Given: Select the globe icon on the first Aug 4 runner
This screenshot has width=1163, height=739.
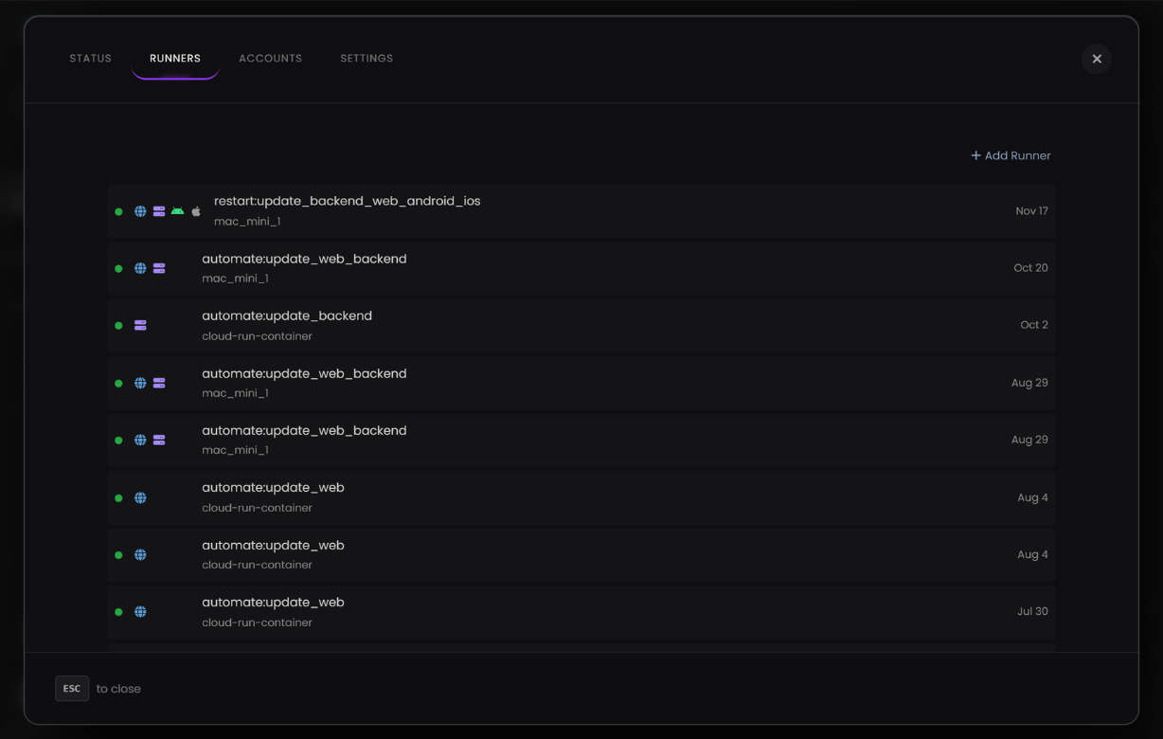Looking at the screenshot, I should tap(140, 497).
